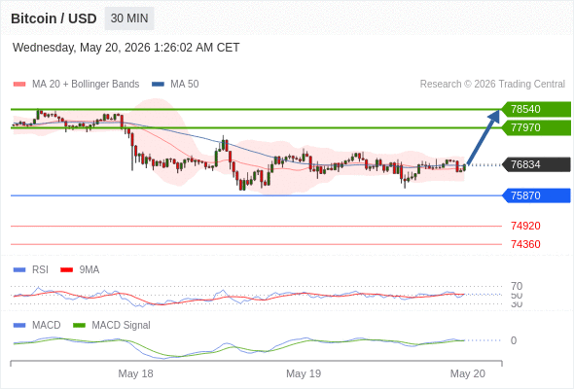Select the 78540 green resistance price tag
The width and height of the screenshot is (574, 389).
coord(535,109)
